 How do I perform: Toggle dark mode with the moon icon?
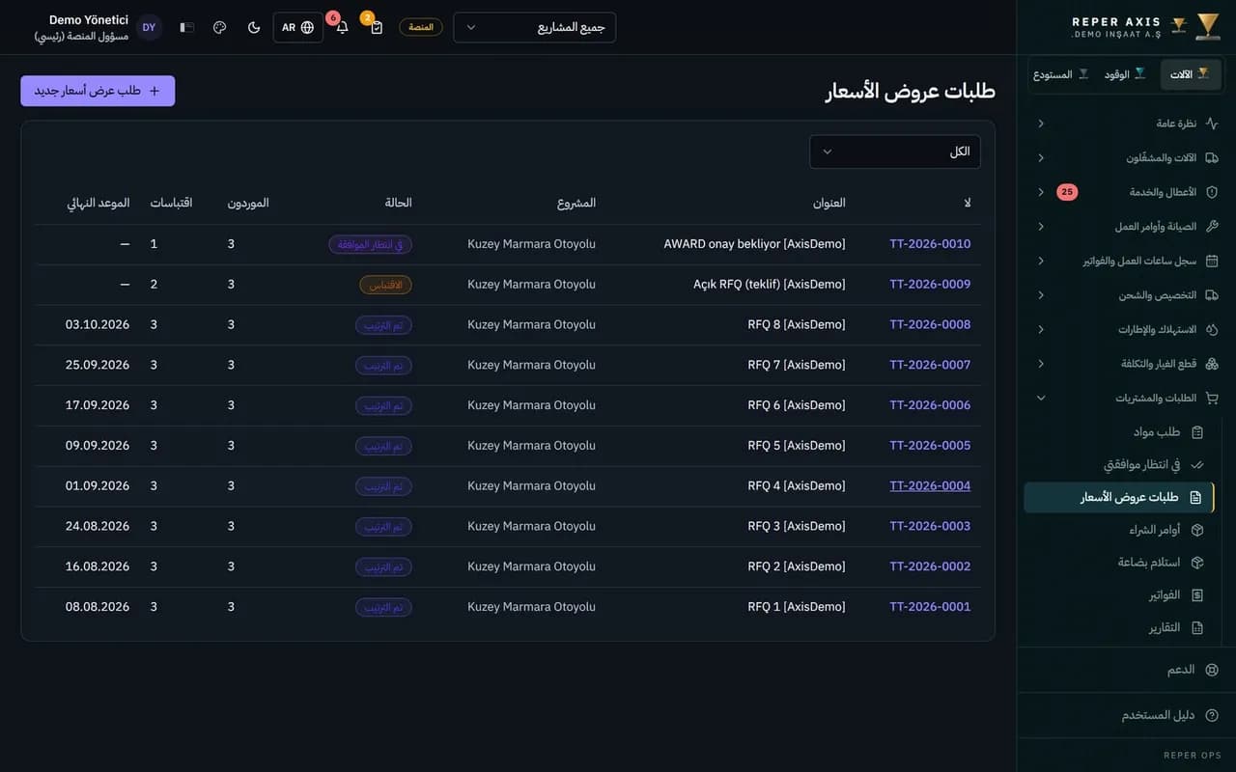click(x=254, y=27)
